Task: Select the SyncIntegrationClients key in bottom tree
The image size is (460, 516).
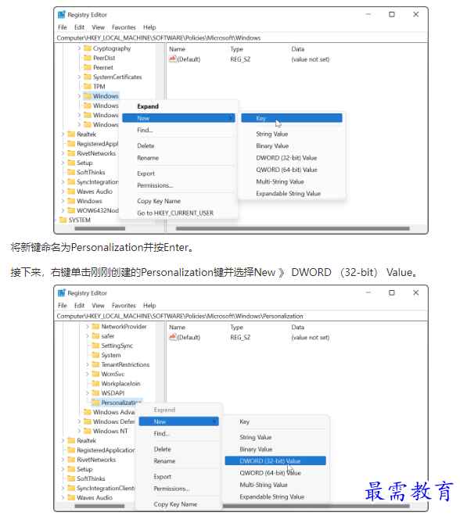Action: tap(106, 489)
